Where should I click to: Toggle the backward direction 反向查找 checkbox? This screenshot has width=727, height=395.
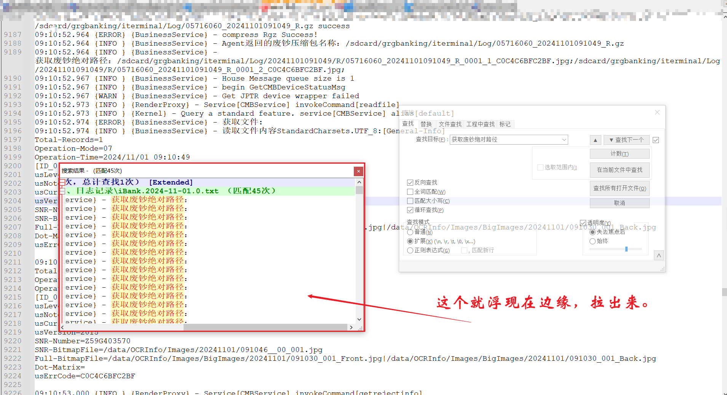coord(410,183)
